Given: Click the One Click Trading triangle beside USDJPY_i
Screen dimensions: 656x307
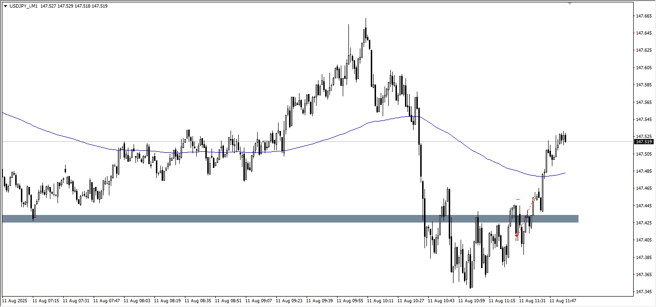Looking at the screenshot, I should 5,6.
